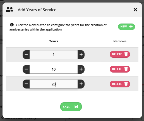Click the users icon in dialog header
The height and width of the screenshot is (121, 144).
9,9
